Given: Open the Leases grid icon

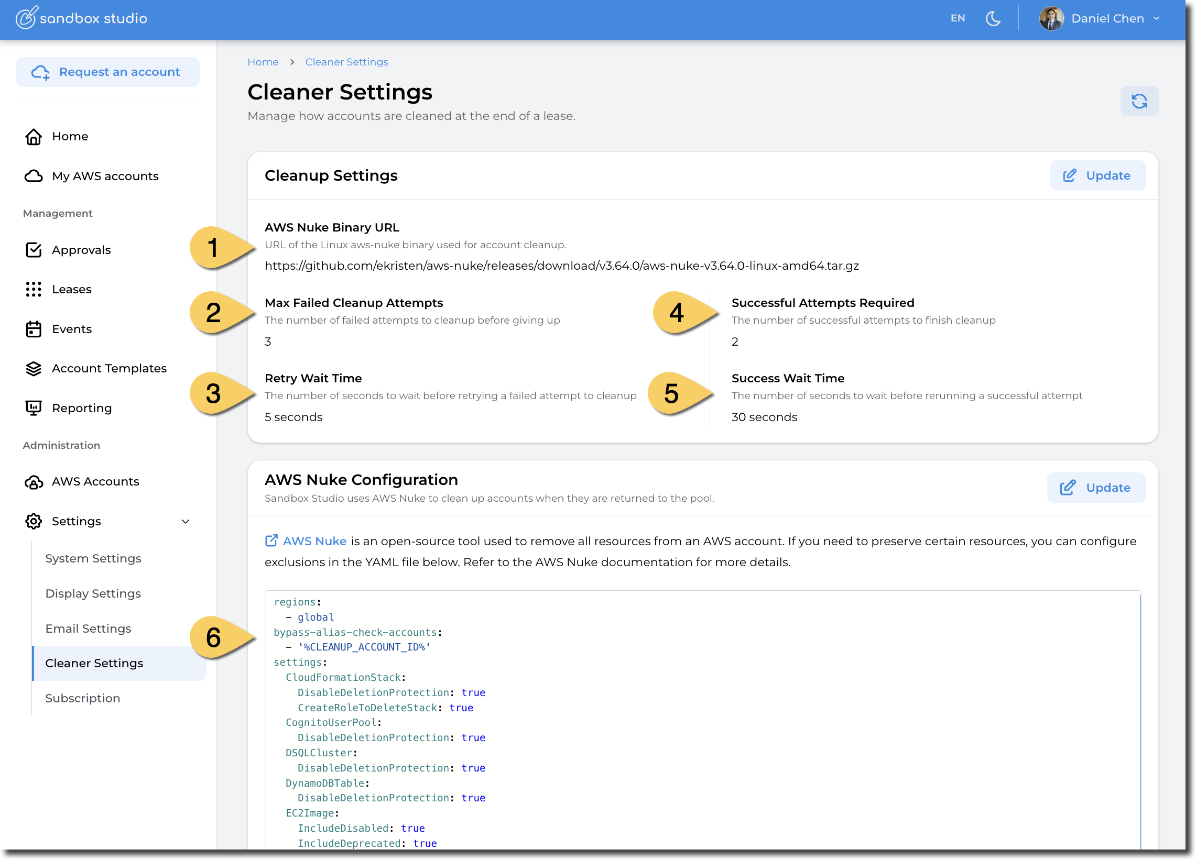Looking at the screenshot, I should coord(33,289).
